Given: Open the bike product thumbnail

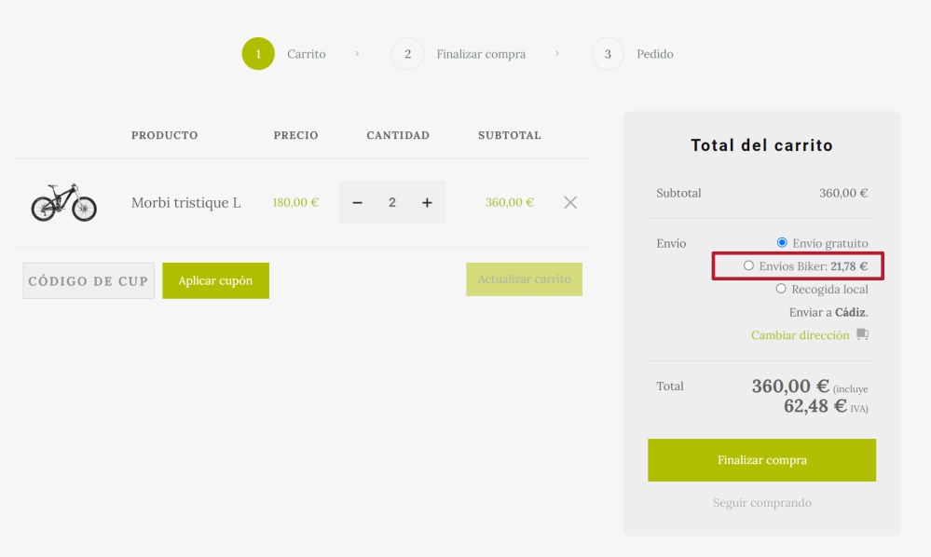Looking at the screenshot, I should tap(63, 202).
